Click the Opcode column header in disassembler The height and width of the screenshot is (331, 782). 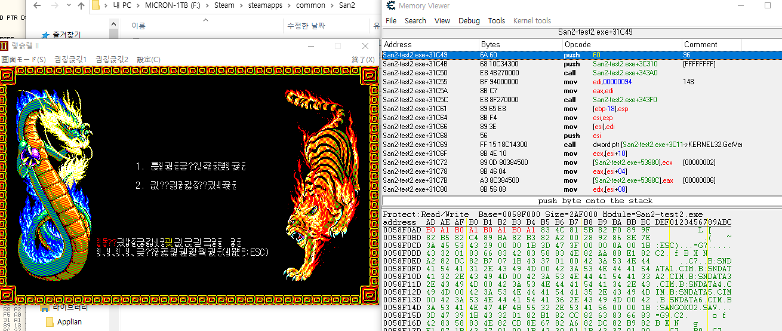621,44
